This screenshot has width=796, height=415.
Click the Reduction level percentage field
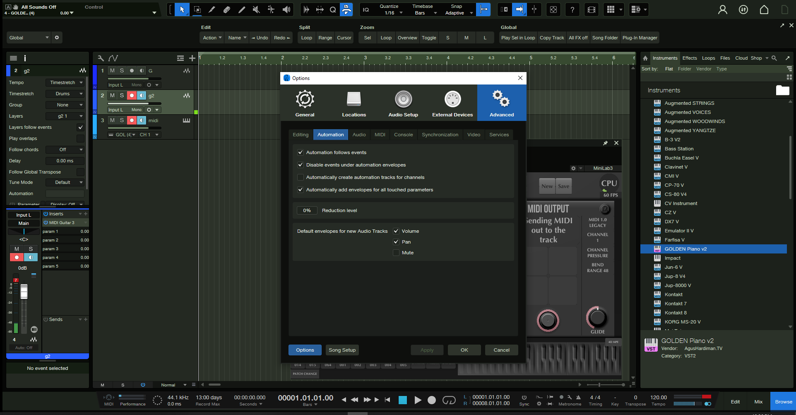point(307,210)
